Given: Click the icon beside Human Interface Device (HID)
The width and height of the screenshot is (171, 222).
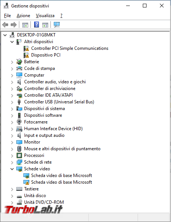Looking at the screenshot, I should click(19, 129).
